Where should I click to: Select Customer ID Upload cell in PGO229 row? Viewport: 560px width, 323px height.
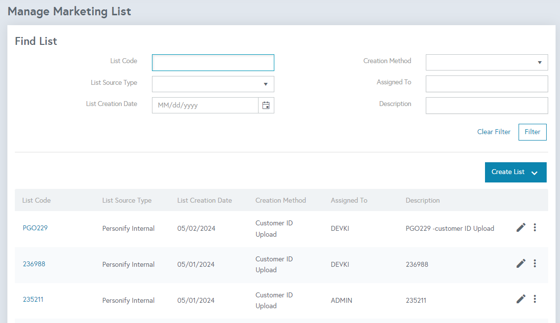pos(274,228)
